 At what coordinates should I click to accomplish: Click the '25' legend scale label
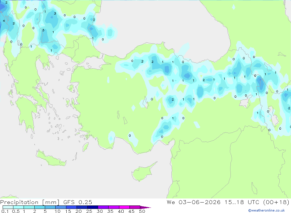pyautogui.click(x=89, y=211)
